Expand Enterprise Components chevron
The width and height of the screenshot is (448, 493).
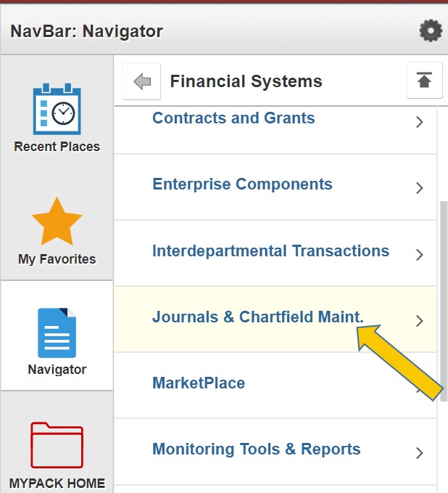(x=420, y=188)
